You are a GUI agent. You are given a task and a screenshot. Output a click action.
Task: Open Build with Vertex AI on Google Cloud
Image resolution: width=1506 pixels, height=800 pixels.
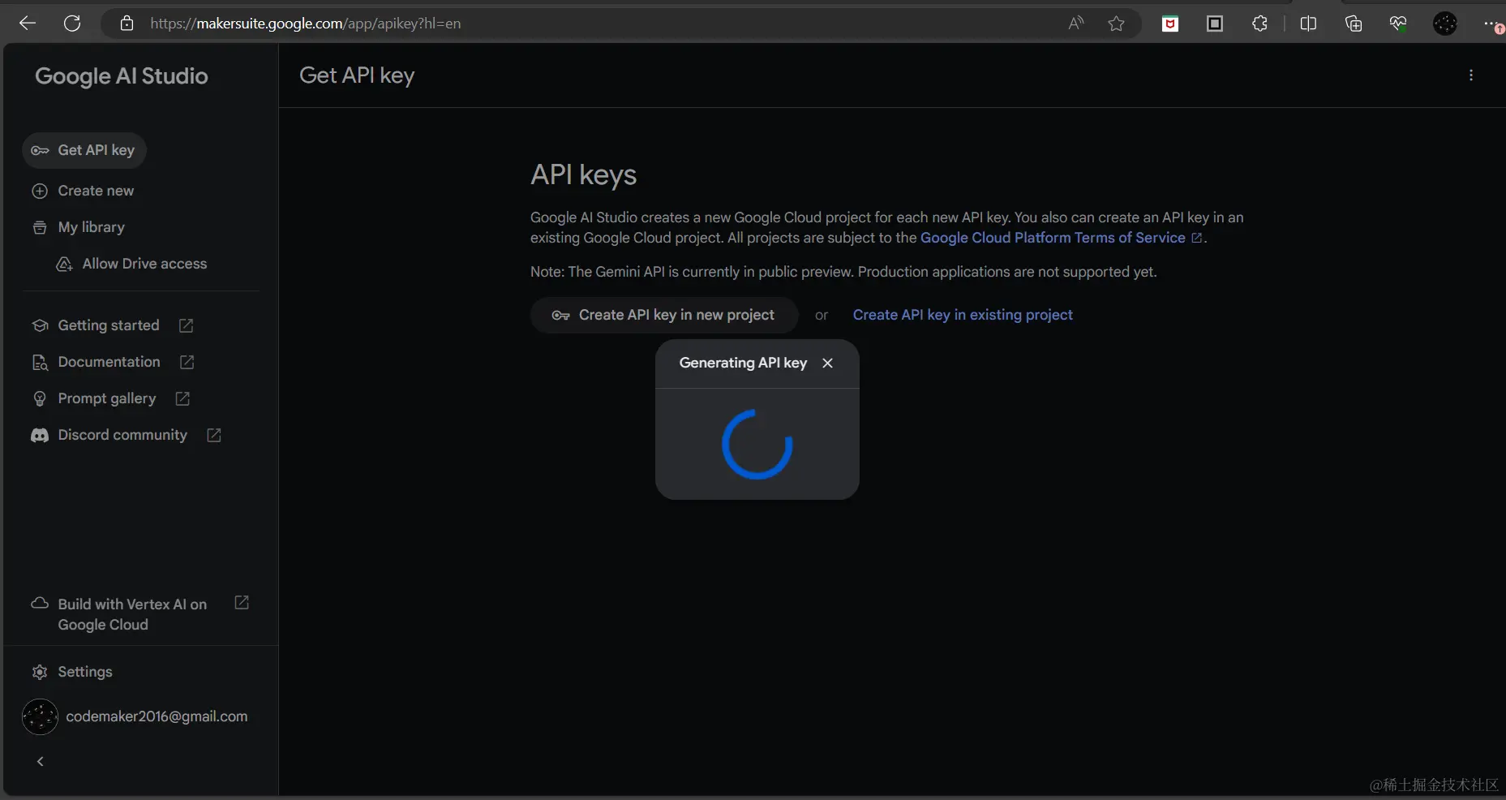(x=132, y=614)
